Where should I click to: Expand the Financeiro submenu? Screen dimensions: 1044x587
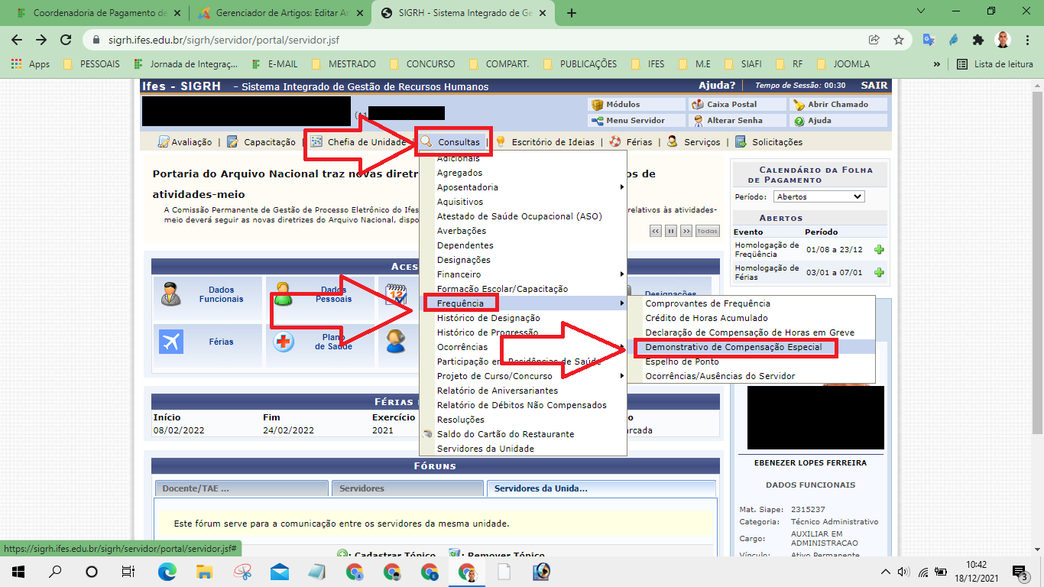coord(523,274)
